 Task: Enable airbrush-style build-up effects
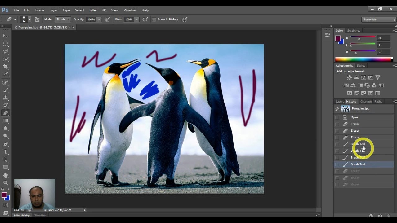[x=145, y=19]
